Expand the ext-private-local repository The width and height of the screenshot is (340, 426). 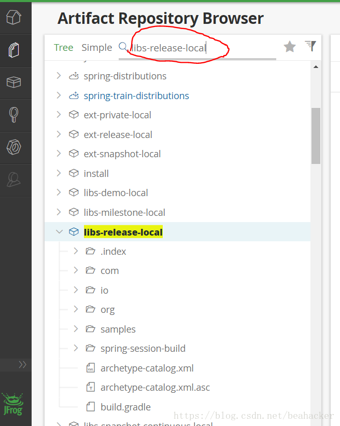(59, 115)
